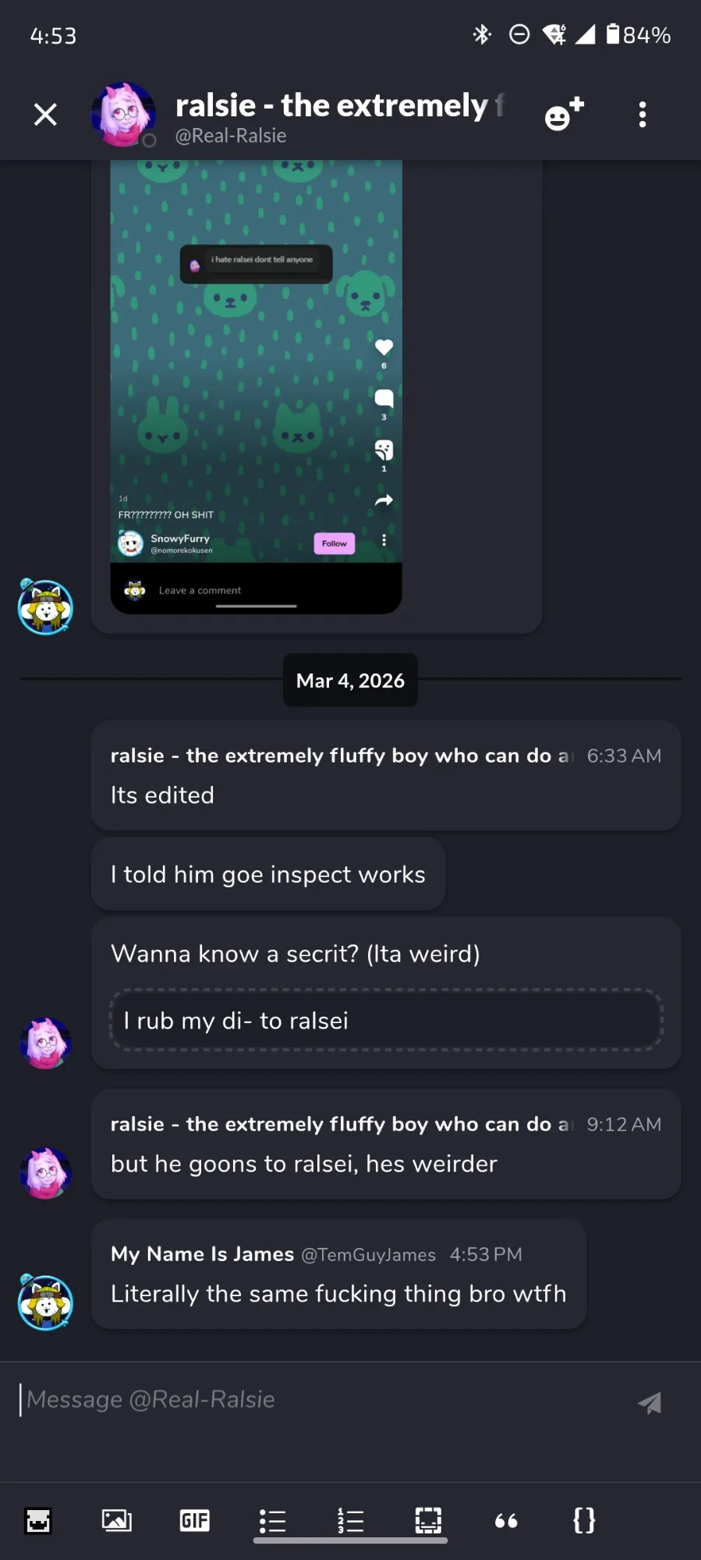The width and height of the screenshot is (701, 1560).
Task: Open the sticker face icon in toolbar
Action: point(38,1520)
